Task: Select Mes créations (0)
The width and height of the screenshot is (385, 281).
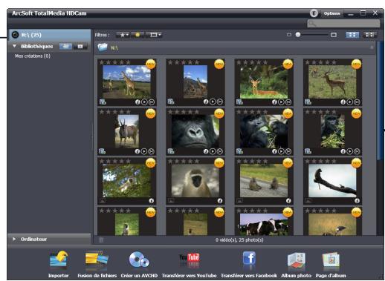Action: [33, 56]
